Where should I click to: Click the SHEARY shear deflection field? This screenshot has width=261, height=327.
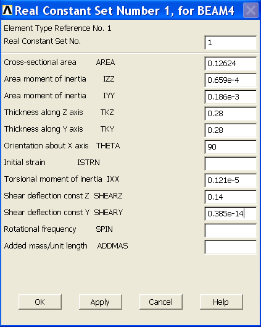tap(231, 214)
